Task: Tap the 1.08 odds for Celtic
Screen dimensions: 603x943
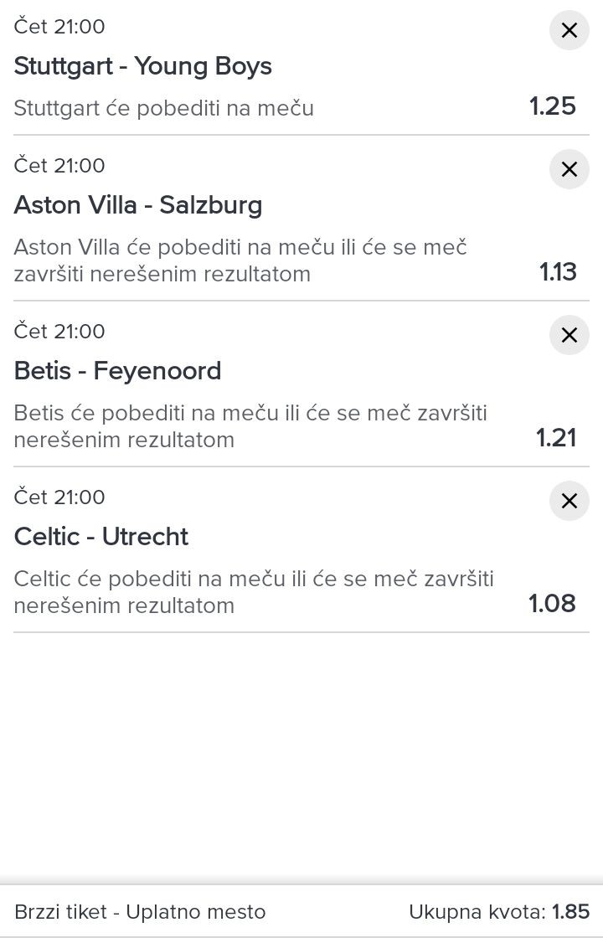Action: [x=553, y=603]
